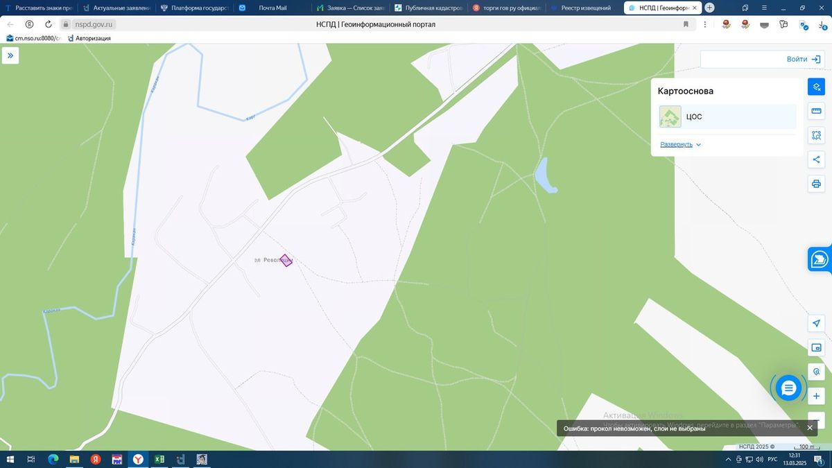Activate the area selection search tool
Screen dimensions: 832x468
click(817, 135)
